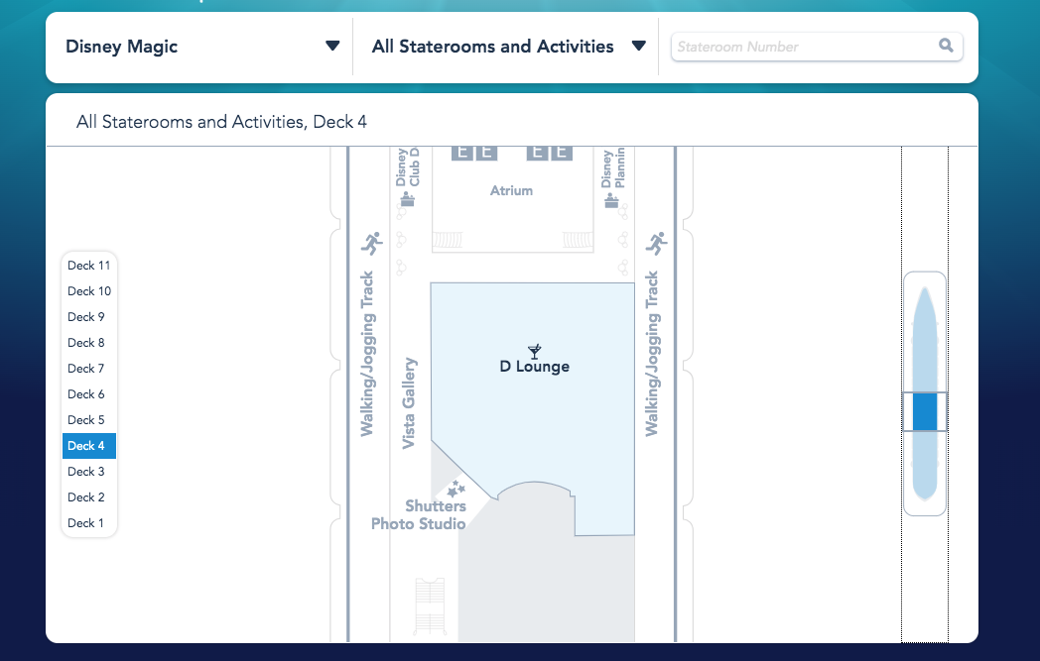
Task: Click the martini glass icon above D Lounge
Action: pos(535,350)
